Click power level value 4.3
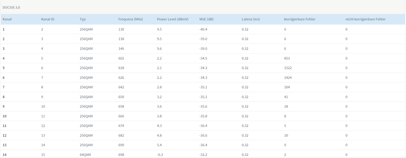 pyautogui.click(x=159, y=126)
